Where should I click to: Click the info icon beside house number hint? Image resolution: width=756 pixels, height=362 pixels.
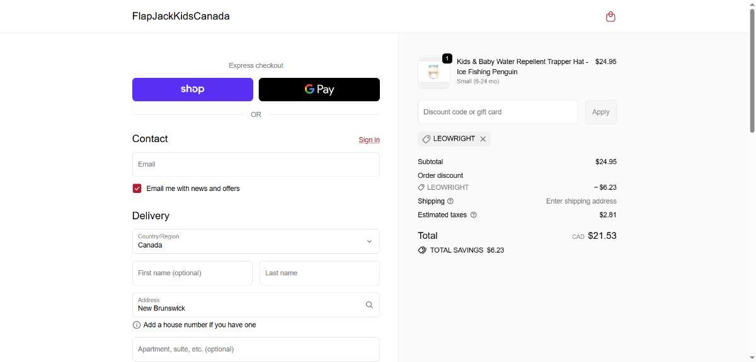point(137,325)
